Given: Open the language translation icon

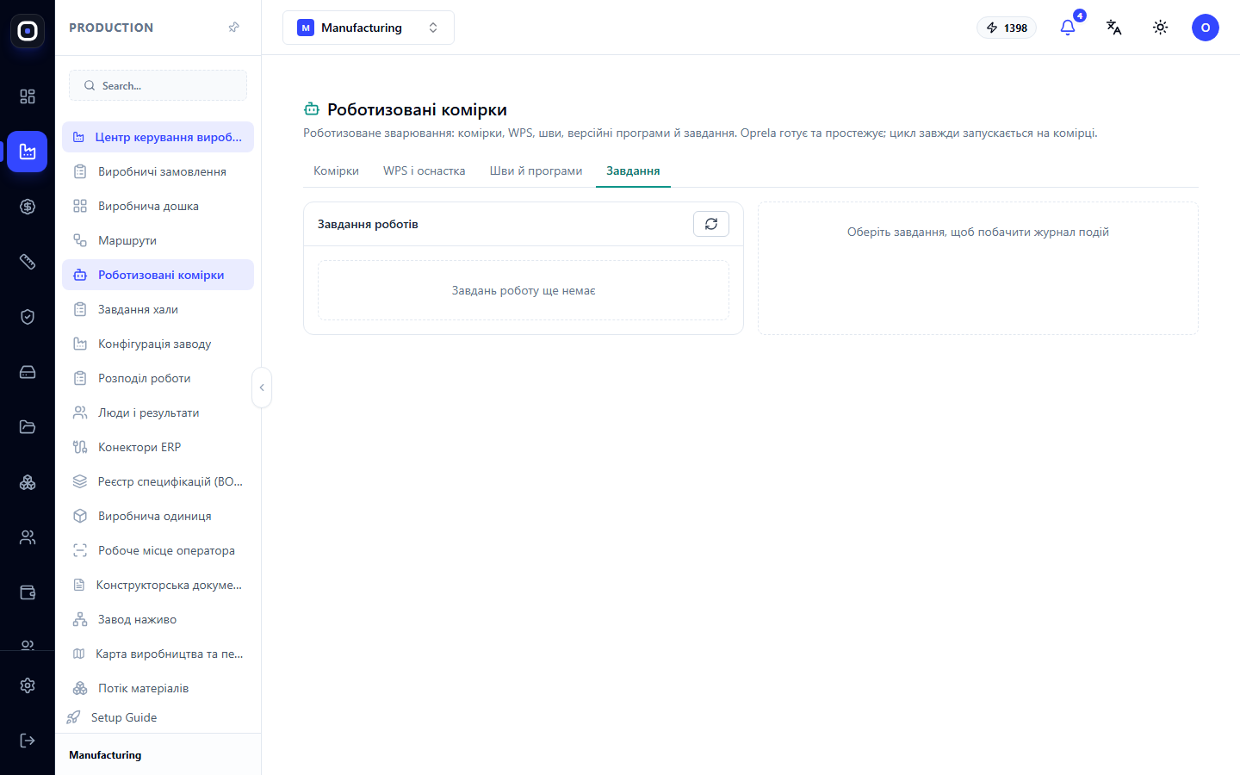Looking at the screenshot, I should 1114,28.
